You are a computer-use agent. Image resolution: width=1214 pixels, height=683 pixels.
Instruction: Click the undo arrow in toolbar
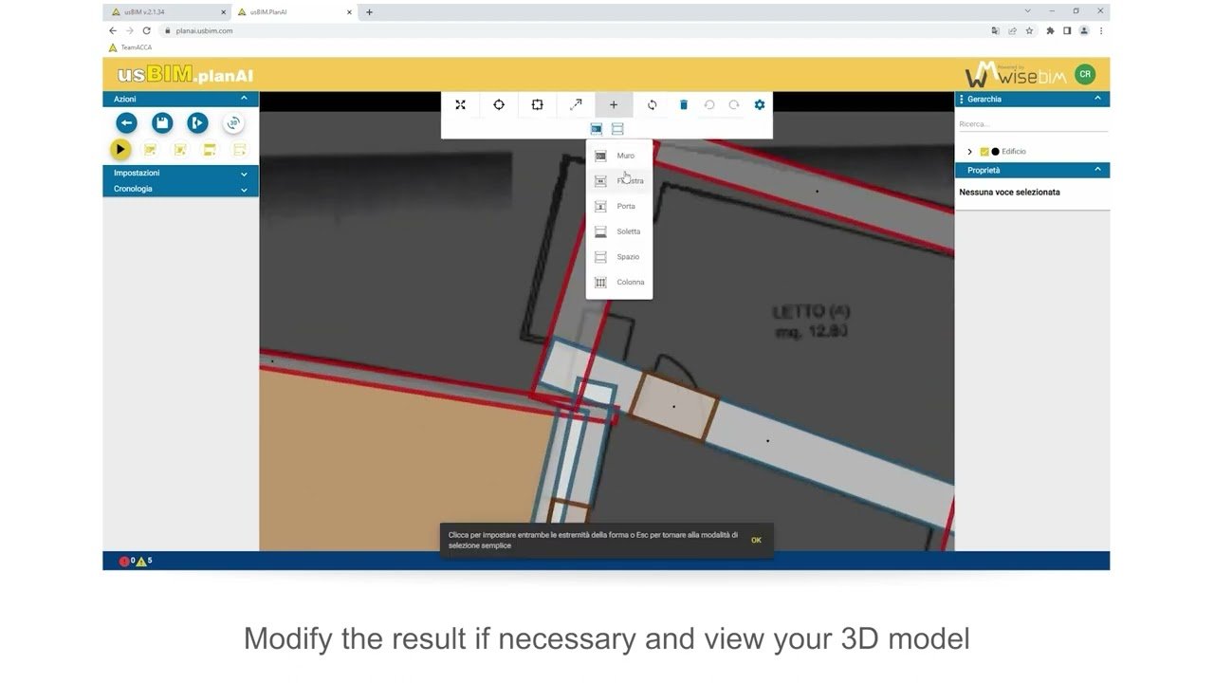(708, 104)
